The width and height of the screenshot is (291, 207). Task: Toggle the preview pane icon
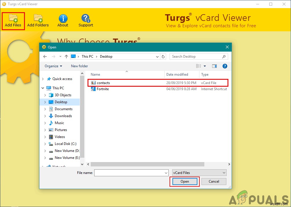coord(214,66)
